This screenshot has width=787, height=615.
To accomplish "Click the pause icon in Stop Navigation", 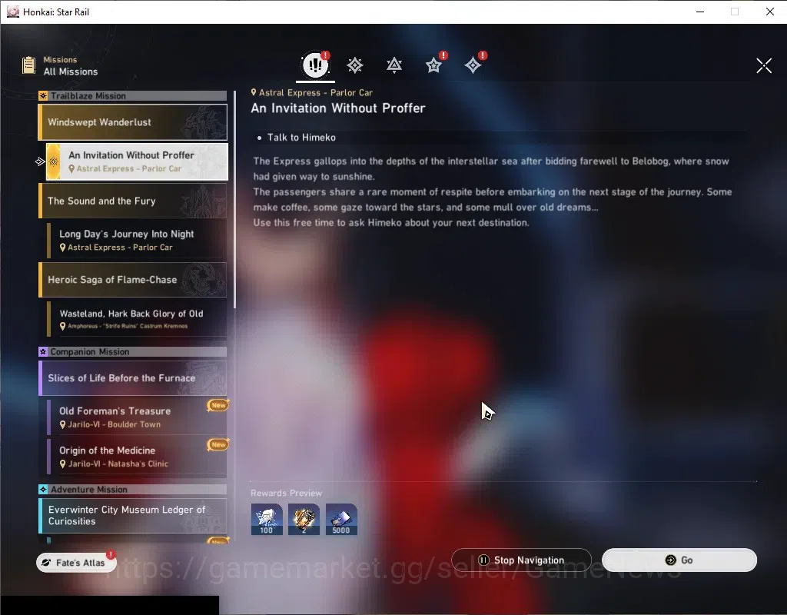I will coord(483,560).
